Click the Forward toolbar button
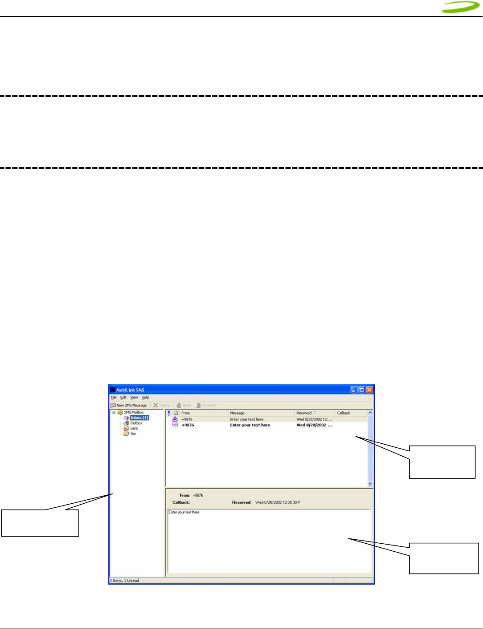The height and width of the screenshot is (629, 483). point(206,405)
